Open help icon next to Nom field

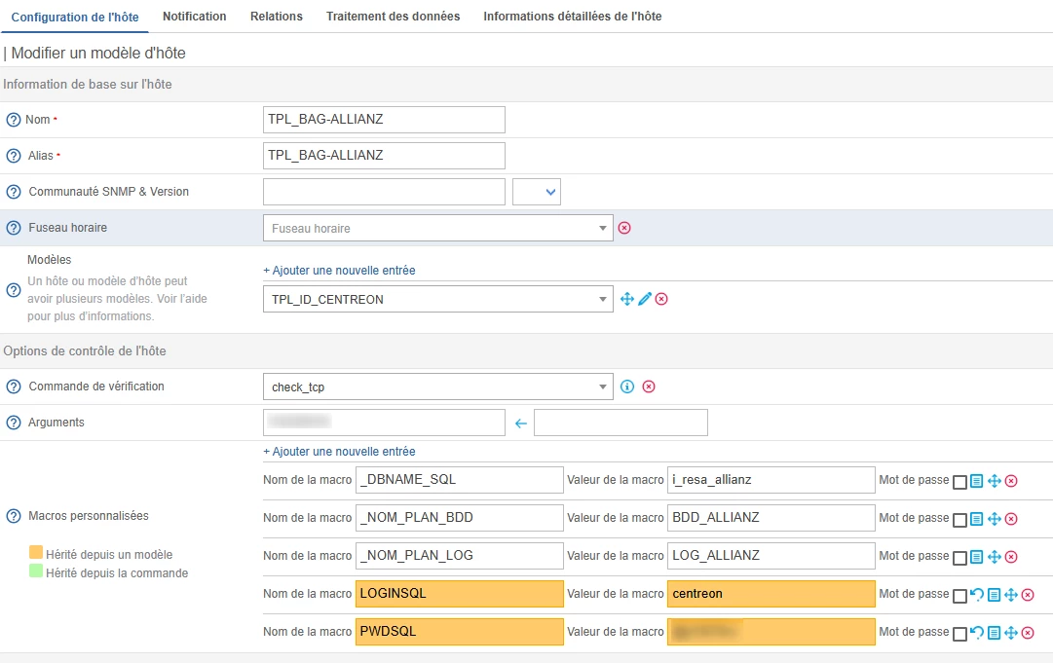pyautogui.click(x=14, y=120)
